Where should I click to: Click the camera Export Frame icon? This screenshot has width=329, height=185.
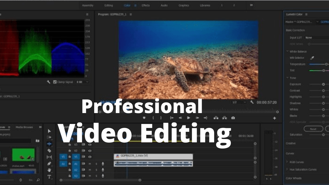pos(233,118)
